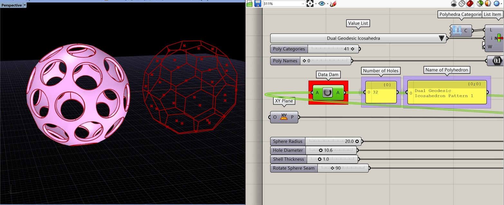
Task: Open document preview color settings
Action: pos(488,4)
